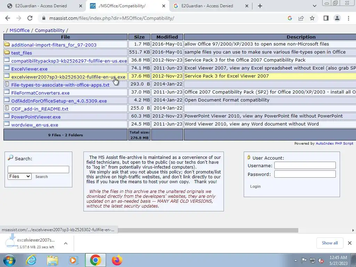The width and height of the screenshot is (356, 267).
Task: Open the Files search type dropdown
Action: [x=19, y=176]
